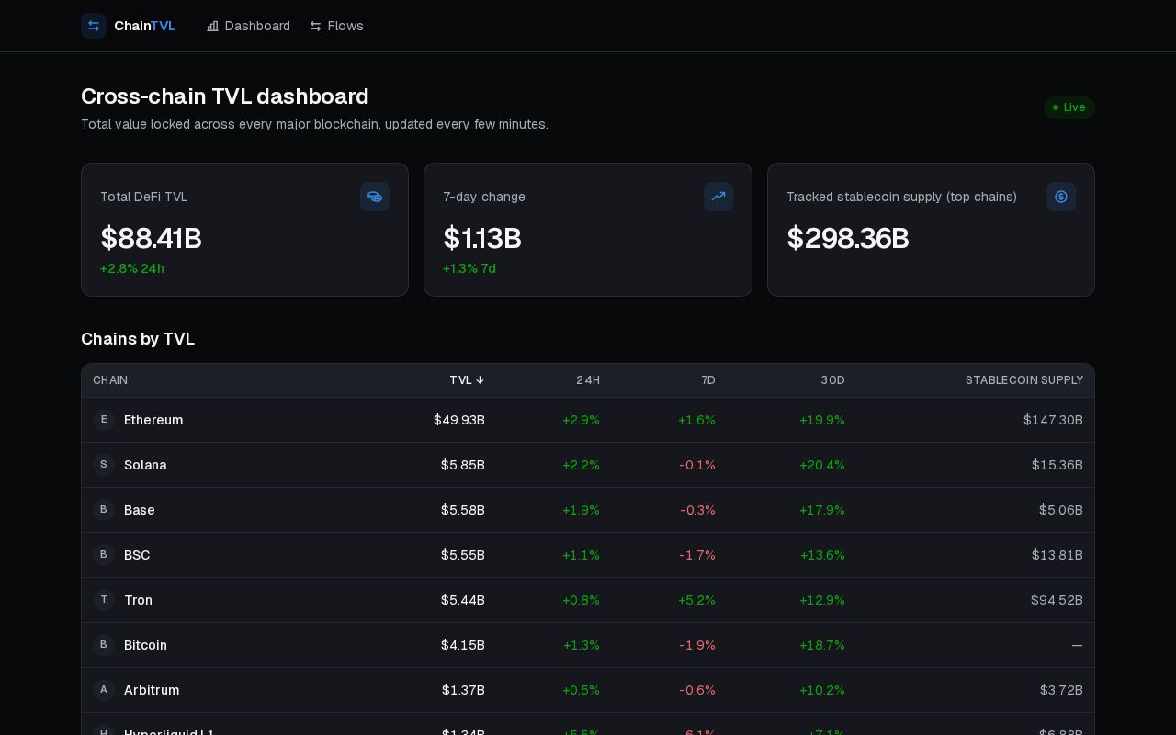Click the Base row B avatar icon
Viewport: 1176px width, 735px height.
tap(104, 510)
